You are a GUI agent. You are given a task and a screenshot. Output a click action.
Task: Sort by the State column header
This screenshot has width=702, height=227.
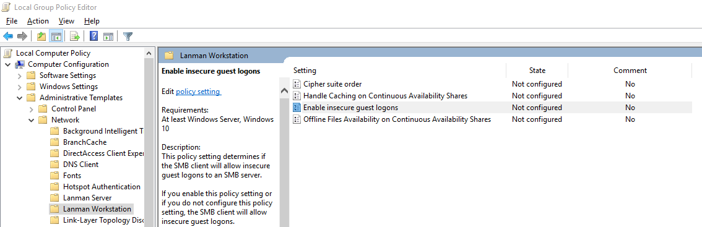[537, 71]
